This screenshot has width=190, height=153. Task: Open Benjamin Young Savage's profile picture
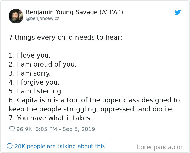pyautogui.click(x=16, y=16)
